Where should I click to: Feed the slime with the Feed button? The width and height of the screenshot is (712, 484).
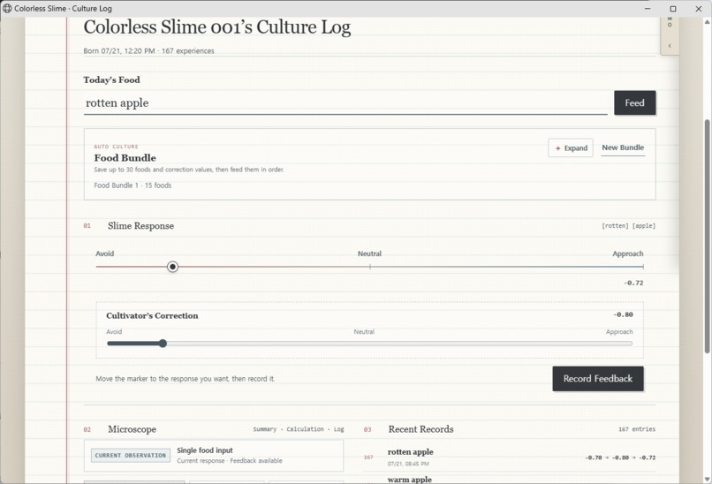pos(635,102)
